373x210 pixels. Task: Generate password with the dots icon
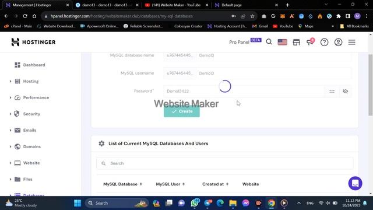(x=332, y=91)
